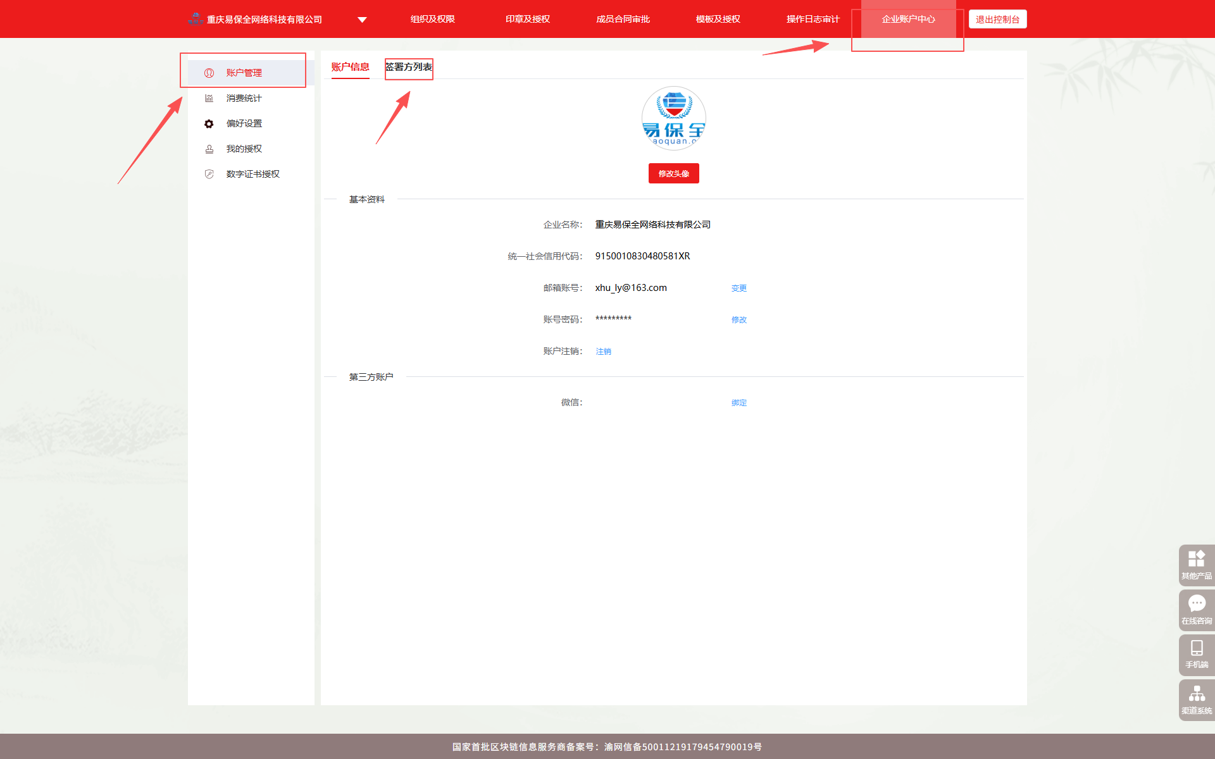Click the 退出控制台 button

[997, 19]
